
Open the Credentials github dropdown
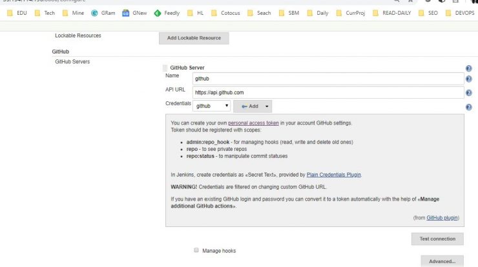point(212,106)
